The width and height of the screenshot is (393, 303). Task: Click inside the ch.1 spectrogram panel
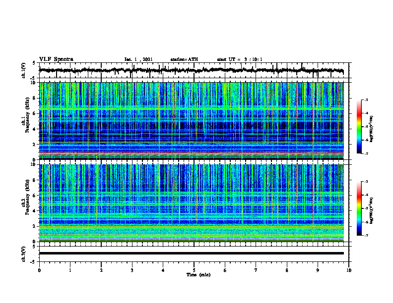click(191, 121)
